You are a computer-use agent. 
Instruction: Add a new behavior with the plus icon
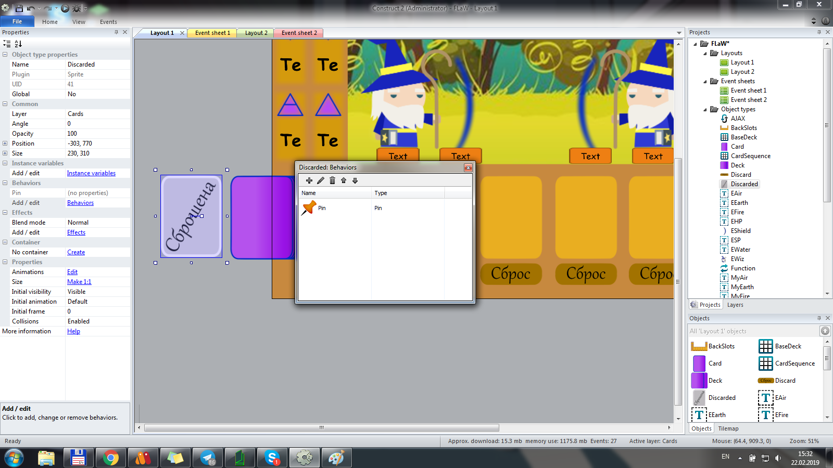pyautogui.click(x=309, y=180)
